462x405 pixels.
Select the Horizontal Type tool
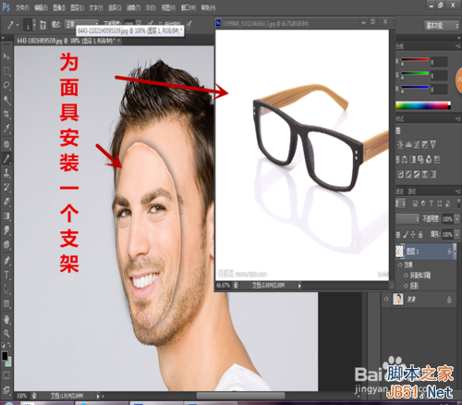click(6, 275)
